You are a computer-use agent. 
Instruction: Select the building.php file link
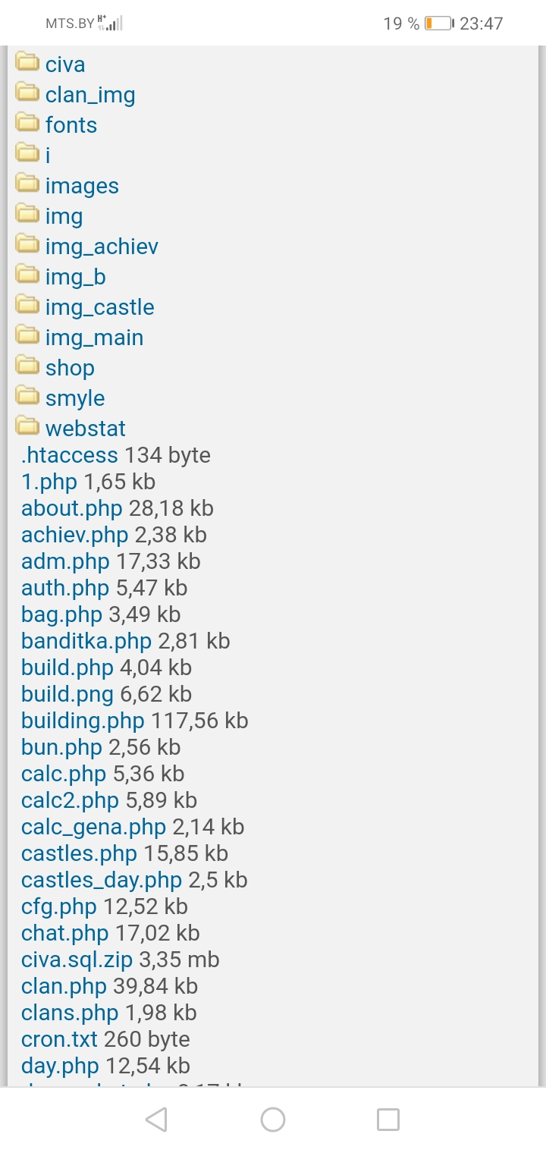point(83,721)
